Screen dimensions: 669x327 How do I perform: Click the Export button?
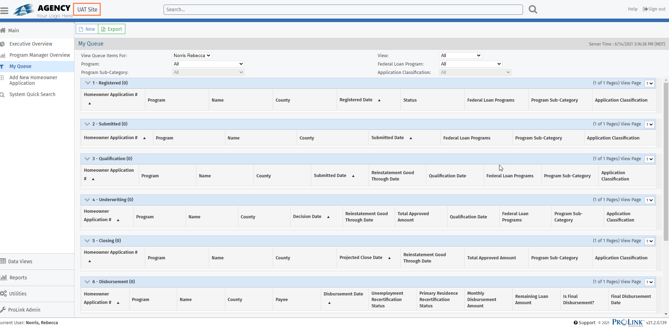point(112,29)
